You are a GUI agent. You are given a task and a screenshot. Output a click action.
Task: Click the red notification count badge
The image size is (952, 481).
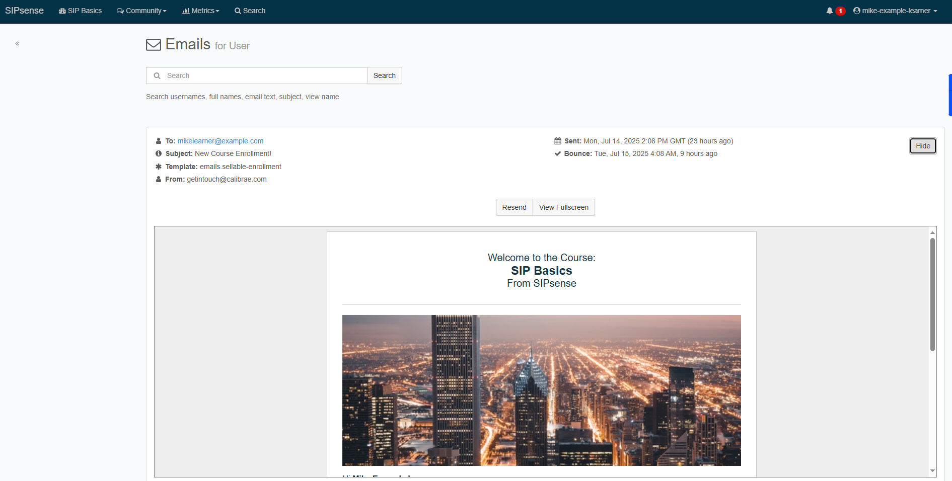[840, 11]
